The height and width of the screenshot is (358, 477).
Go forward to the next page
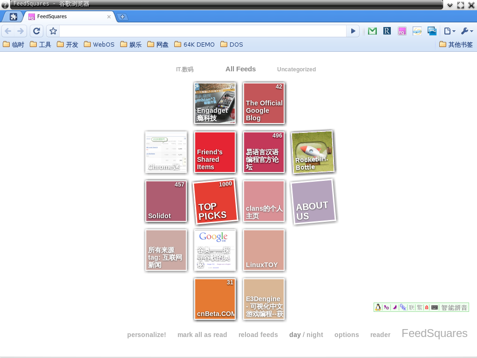point(20,31)
